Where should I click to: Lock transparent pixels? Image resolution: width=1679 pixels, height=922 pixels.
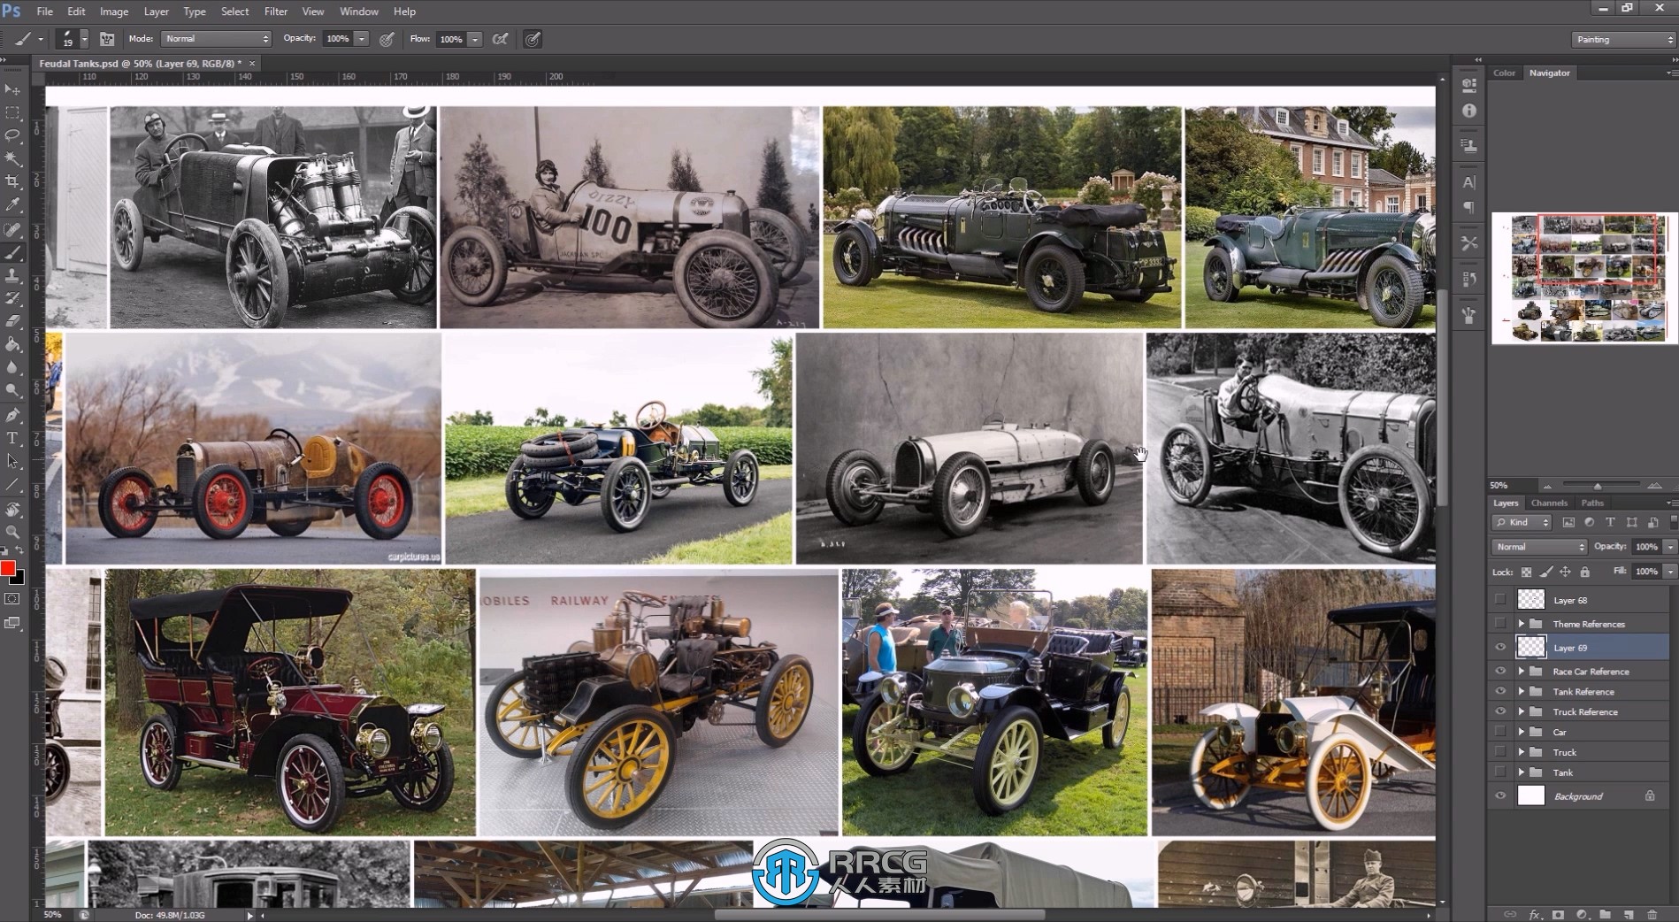click(x=1526, y=572)
